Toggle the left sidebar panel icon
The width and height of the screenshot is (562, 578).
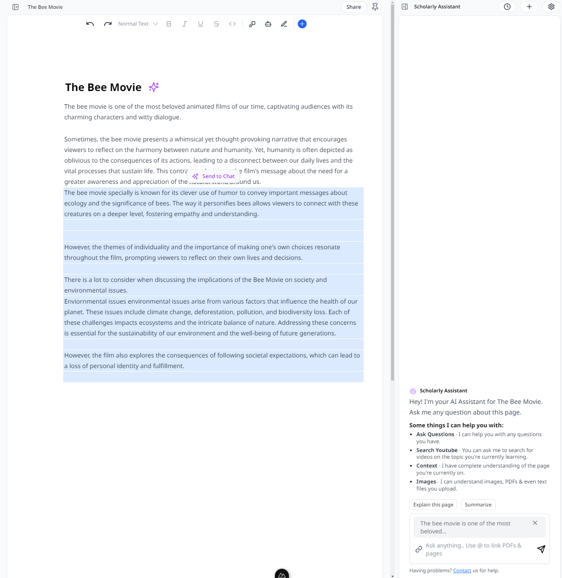click(15, 7)
